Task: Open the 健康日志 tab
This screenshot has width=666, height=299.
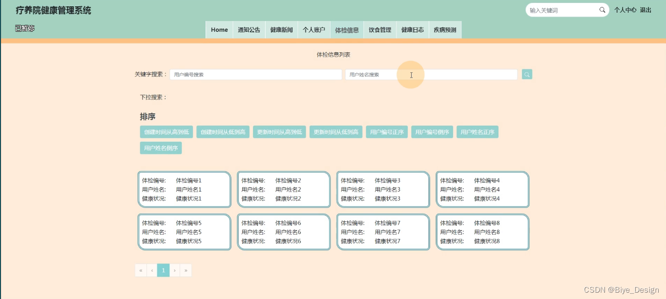Action: (x=413, y=30)
